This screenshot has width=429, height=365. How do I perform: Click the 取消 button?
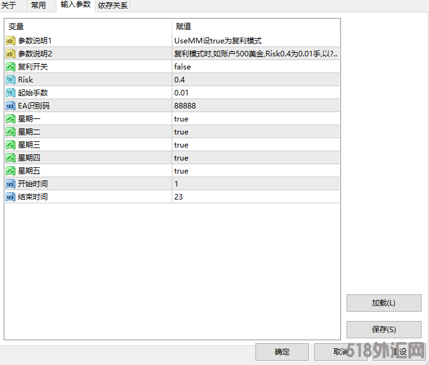340,352
